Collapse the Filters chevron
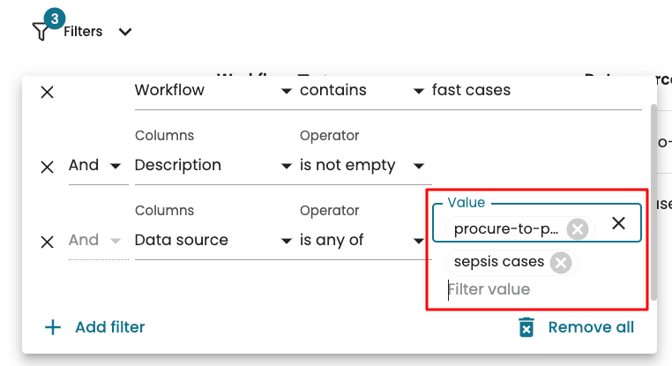 pos(125,32)
